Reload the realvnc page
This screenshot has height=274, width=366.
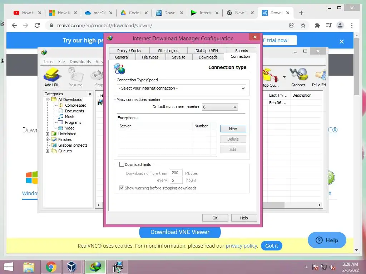37,25
